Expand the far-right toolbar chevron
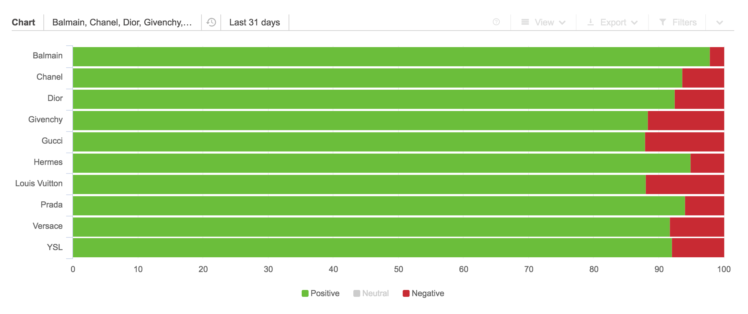 [x=719, y=23]
